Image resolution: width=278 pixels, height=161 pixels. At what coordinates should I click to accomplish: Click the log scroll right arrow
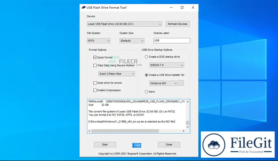point(184,131)
